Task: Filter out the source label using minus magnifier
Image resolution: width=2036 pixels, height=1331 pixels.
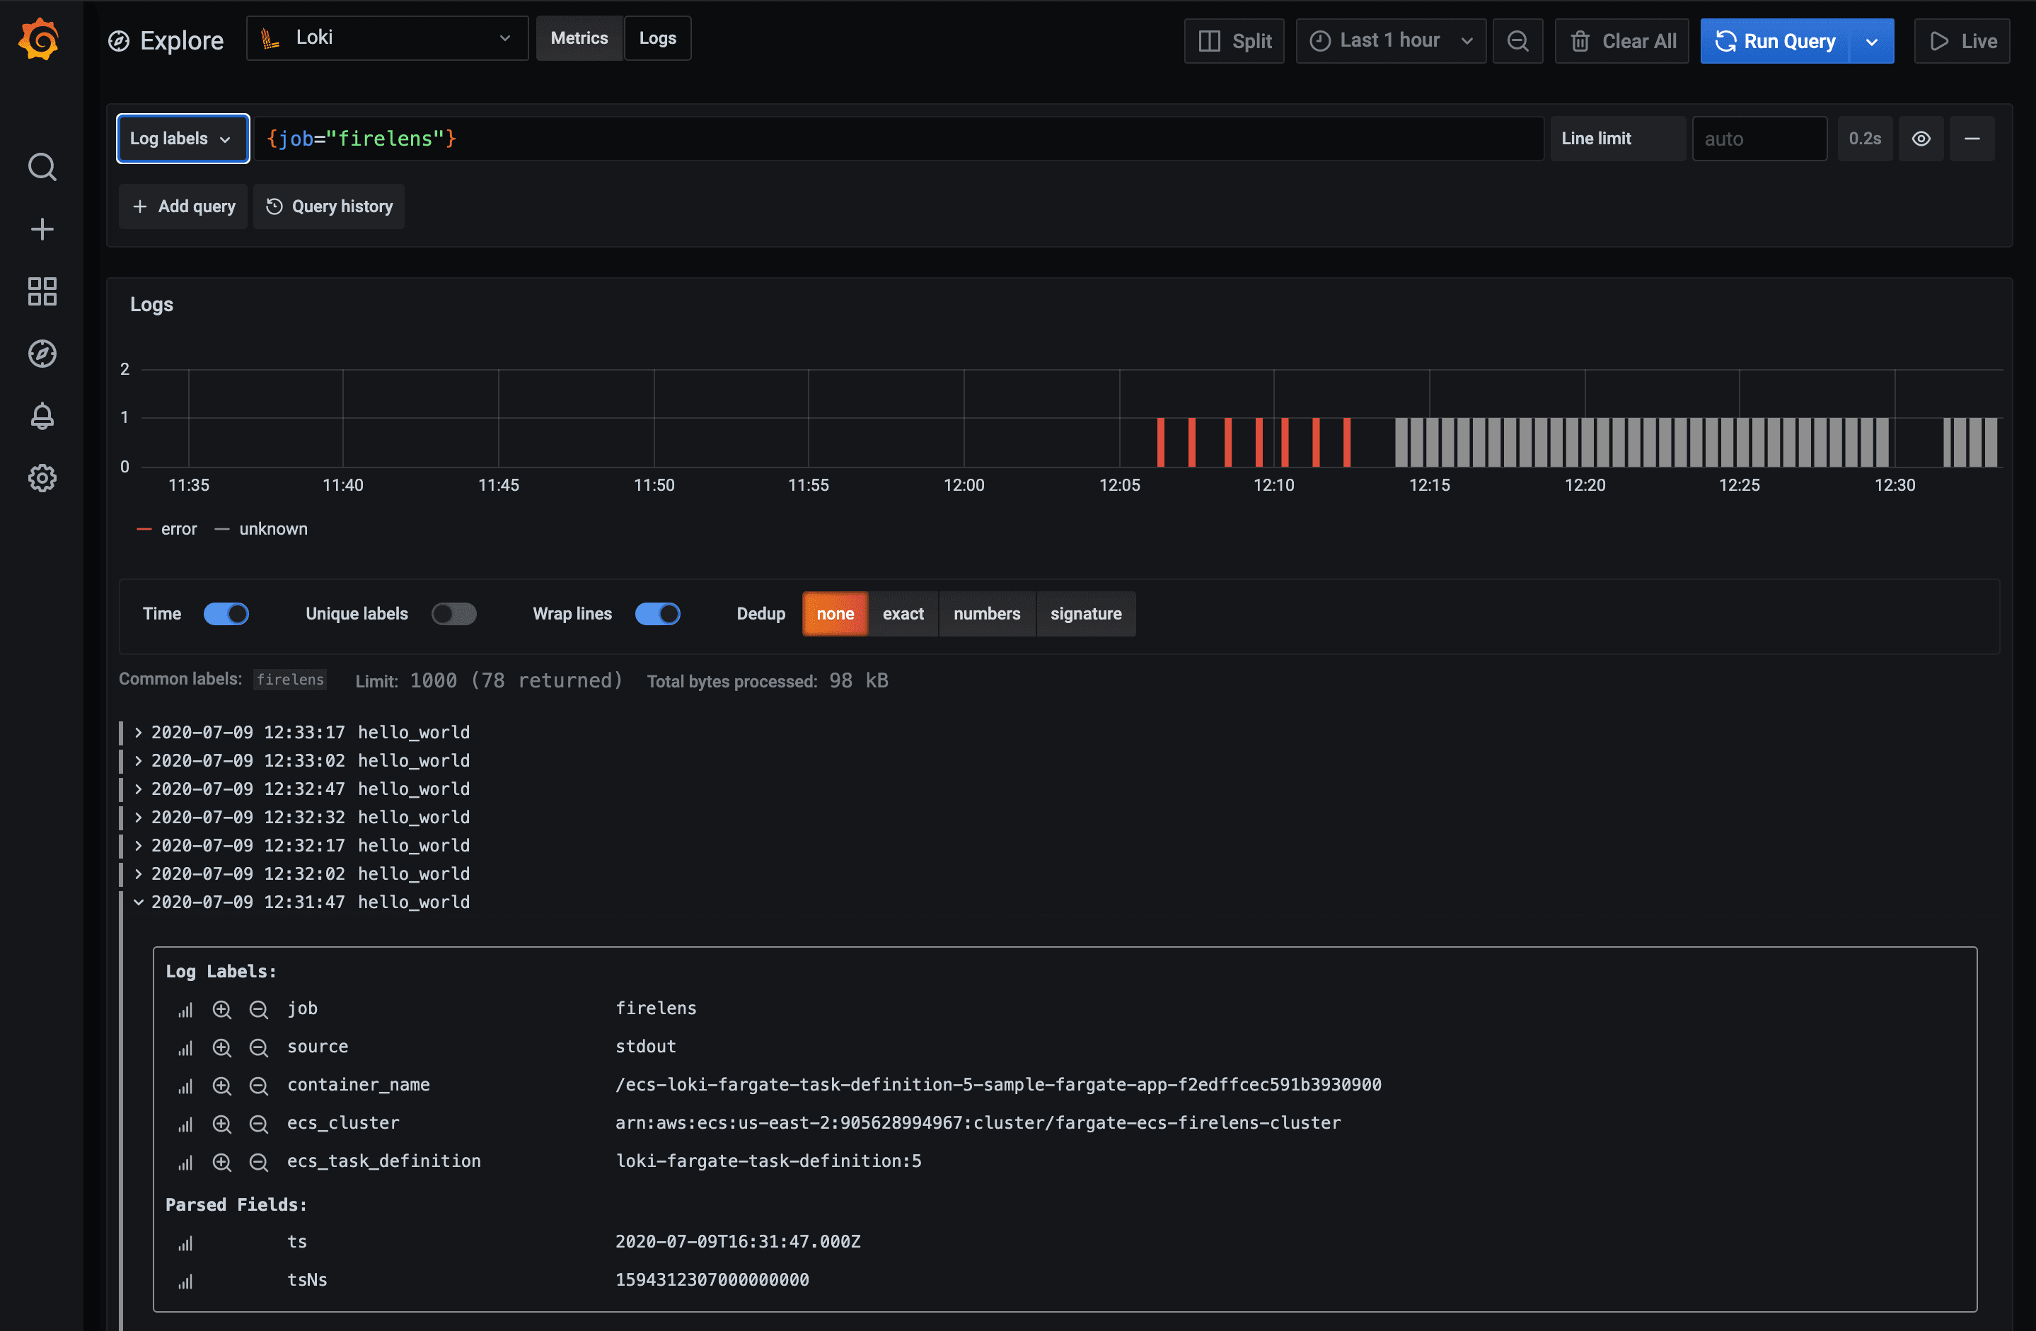Action: 258,1048
